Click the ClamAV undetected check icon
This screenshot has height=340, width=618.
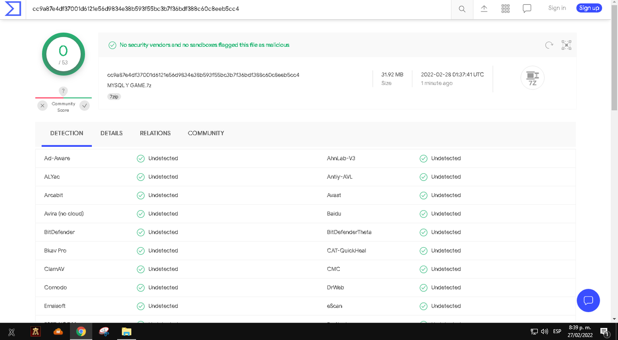(140, 269)
